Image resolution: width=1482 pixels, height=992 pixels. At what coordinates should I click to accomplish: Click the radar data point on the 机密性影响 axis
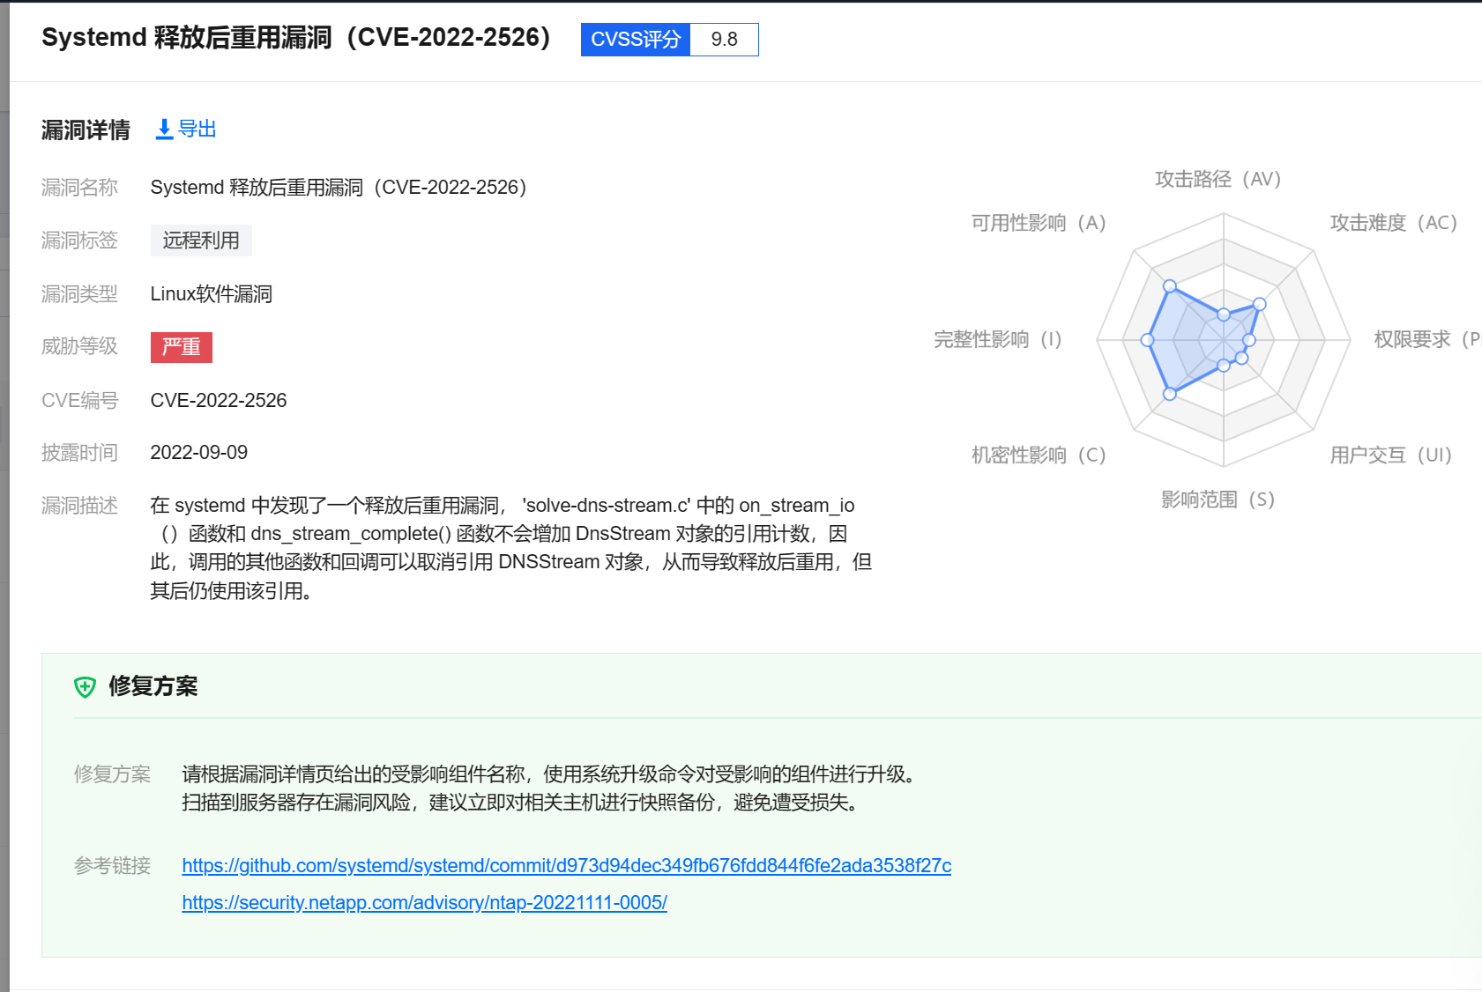pos(1170,394)
